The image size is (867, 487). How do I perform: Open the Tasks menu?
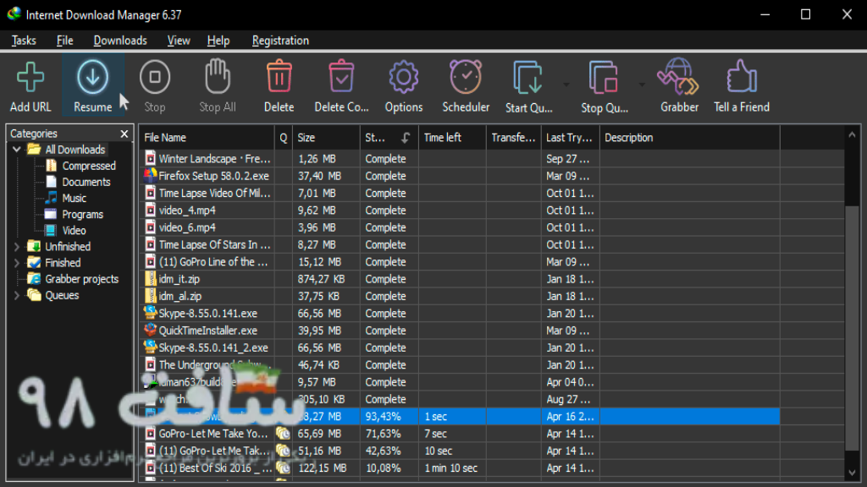24,41
